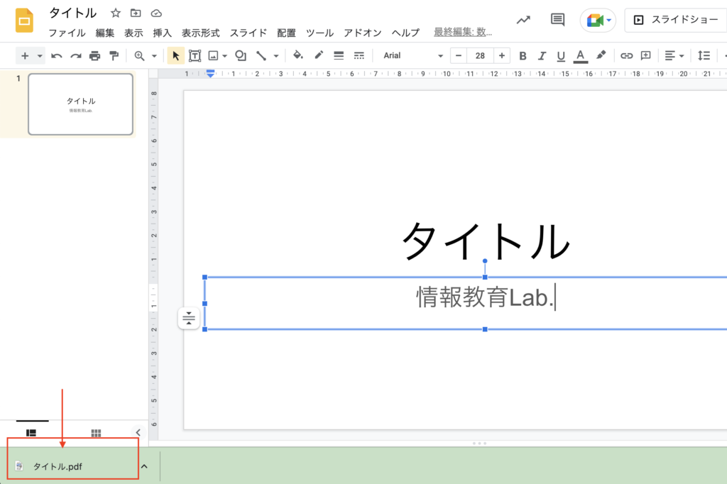Open the line spacing options
The width and height of the screenshot is (727, 484).
point(704,56)
